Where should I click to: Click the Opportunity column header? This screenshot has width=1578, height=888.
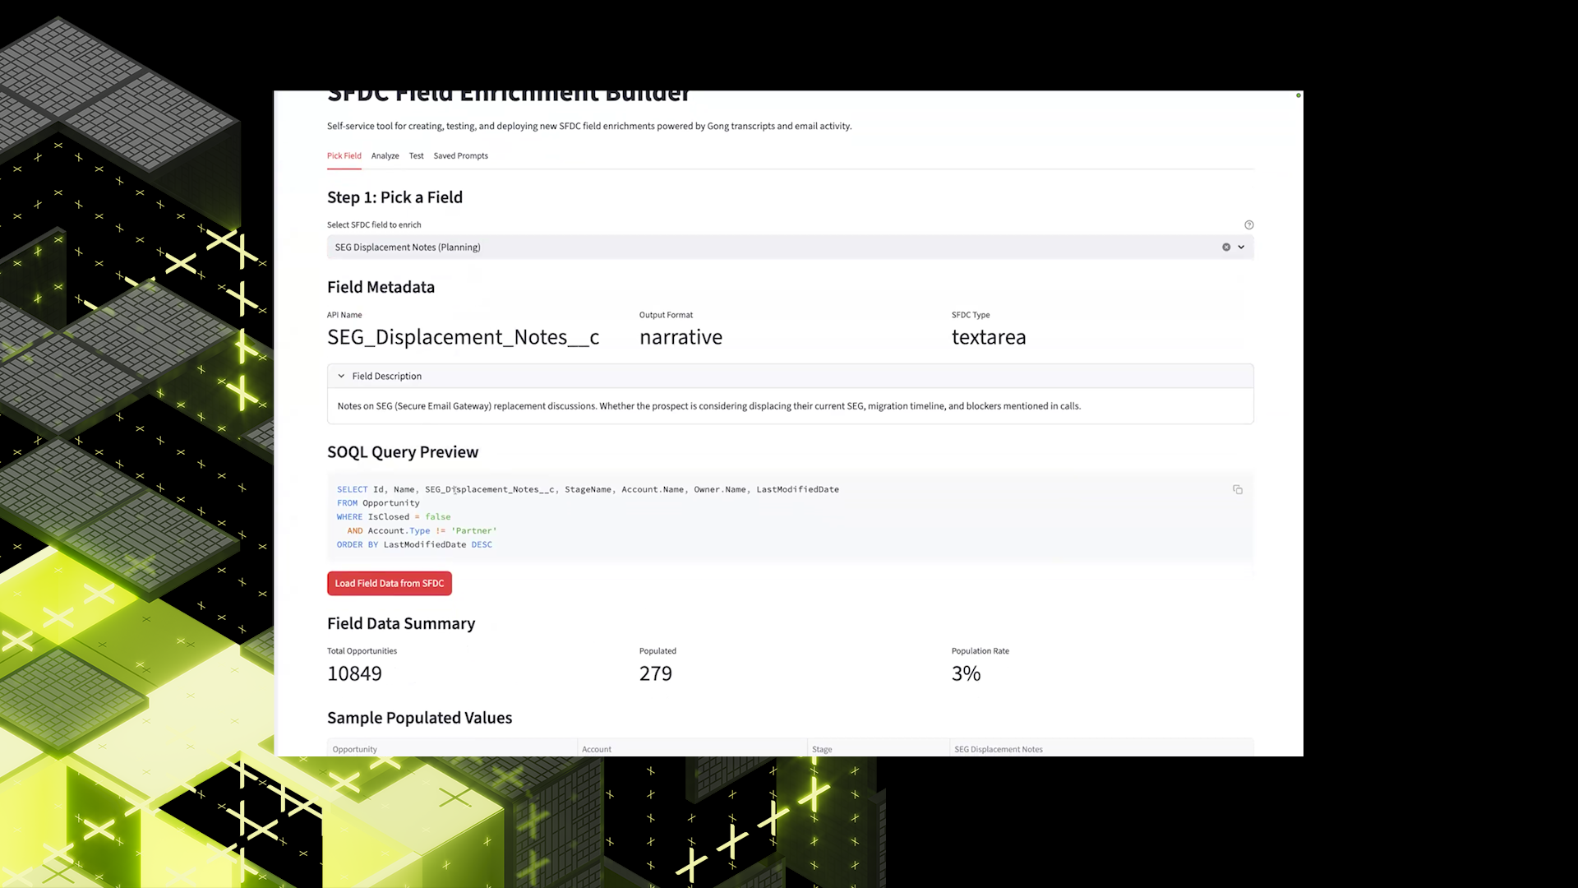click(x=452, y=749)
